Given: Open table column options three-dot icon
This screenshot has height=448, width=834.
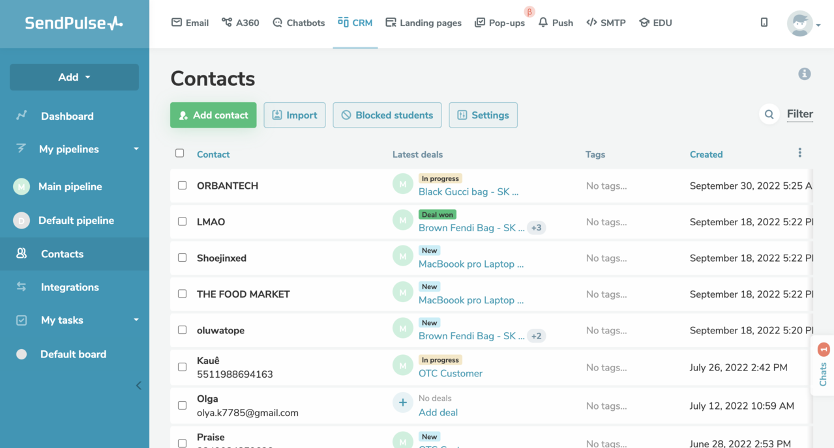Looking at the screenshot, I should (x=799, y=153).
